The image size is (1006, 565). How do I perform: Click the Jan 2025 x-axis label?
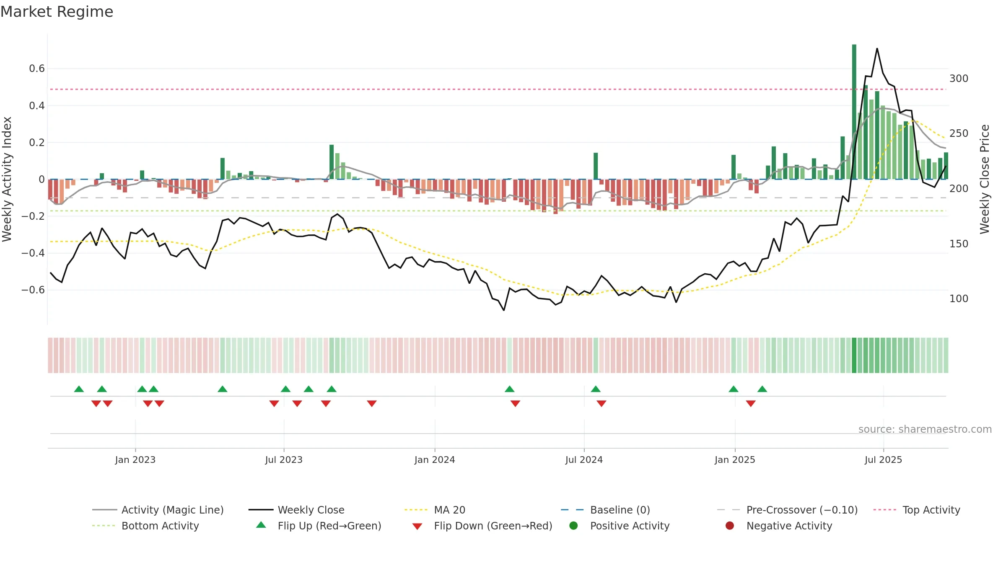point(735,460)
